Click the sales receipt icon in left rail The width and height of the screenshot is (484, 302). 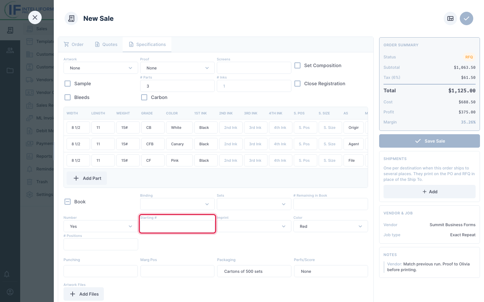coord(10,30)
